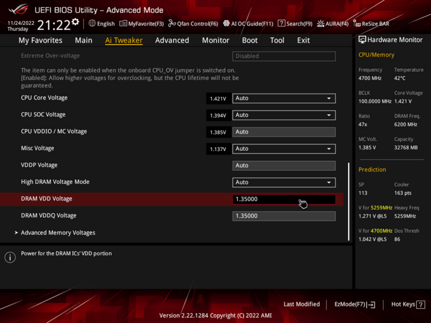431x323 pixels.
Task: Click the language globe icon
Action: click(92, 24)
